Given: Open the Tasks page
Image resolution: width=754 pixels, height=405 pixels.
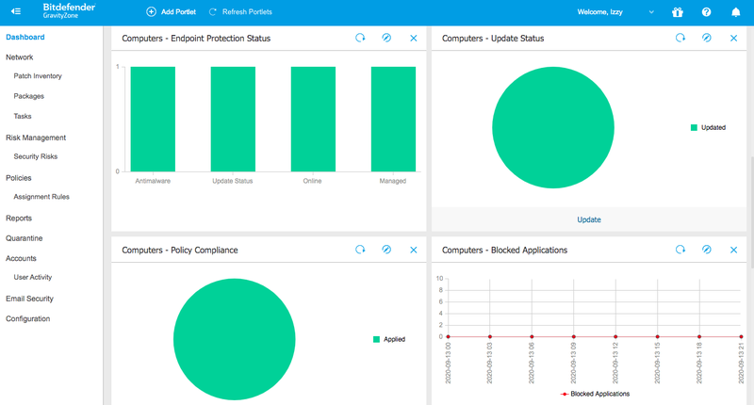Looking at the screenshot, I should (x=23, y=116).
